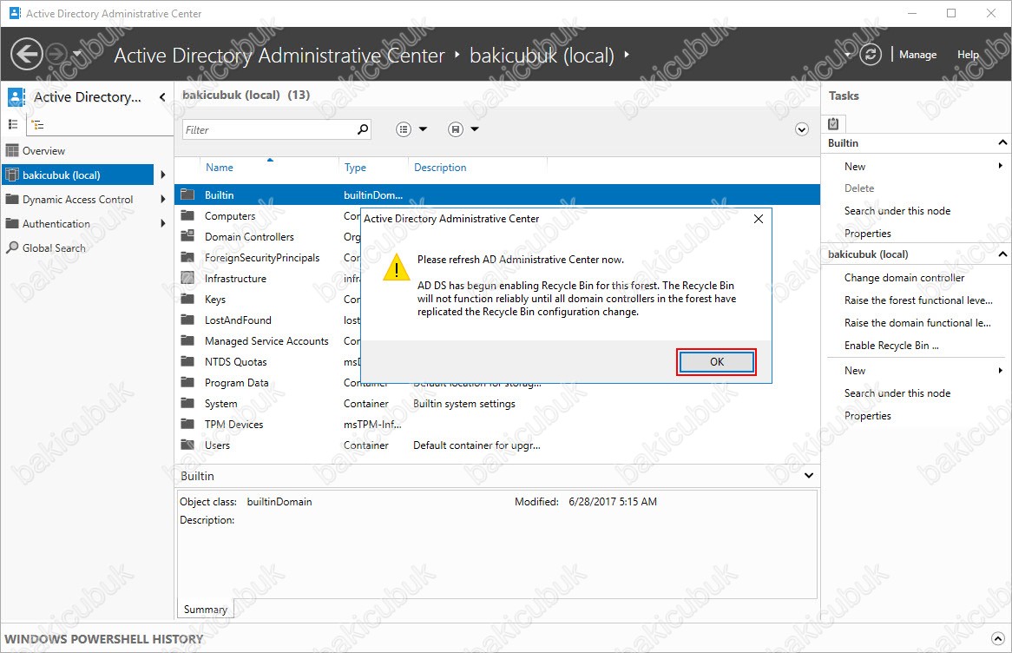Select the Infrastructure row
Viewport: 1012px width, 653px height.
266,279
